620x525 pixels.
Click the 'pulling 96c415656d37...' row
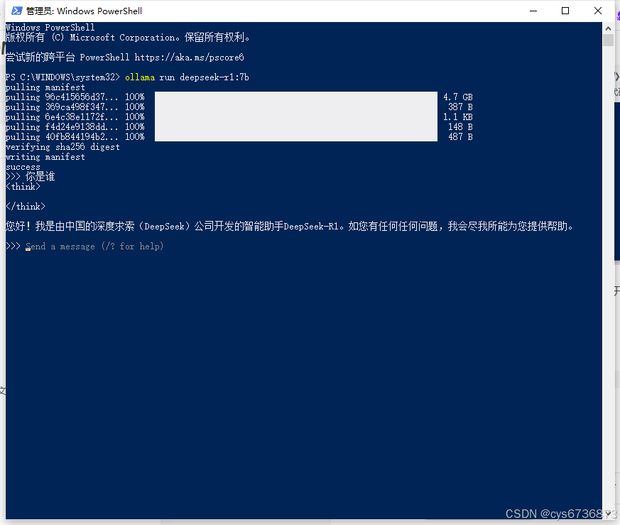(x=239, y=97)
